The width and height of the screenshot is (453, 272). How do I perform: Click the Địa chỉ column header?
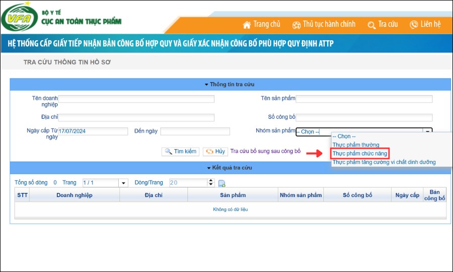pos(154,195)
